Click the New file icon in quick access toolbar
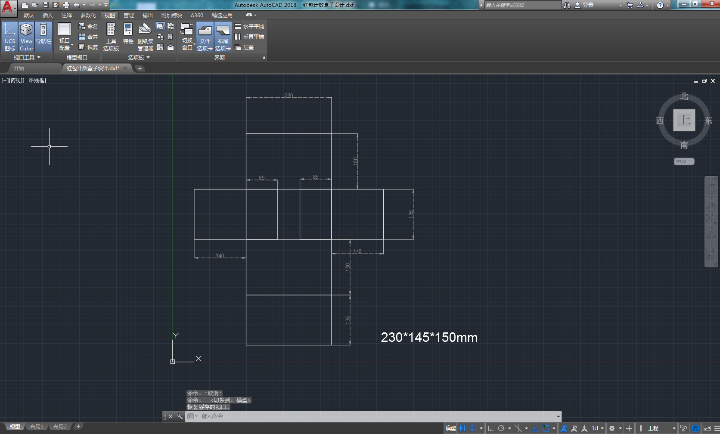This screenshot has height=434, width=720. pyautogui.click(x=25, y=5)
